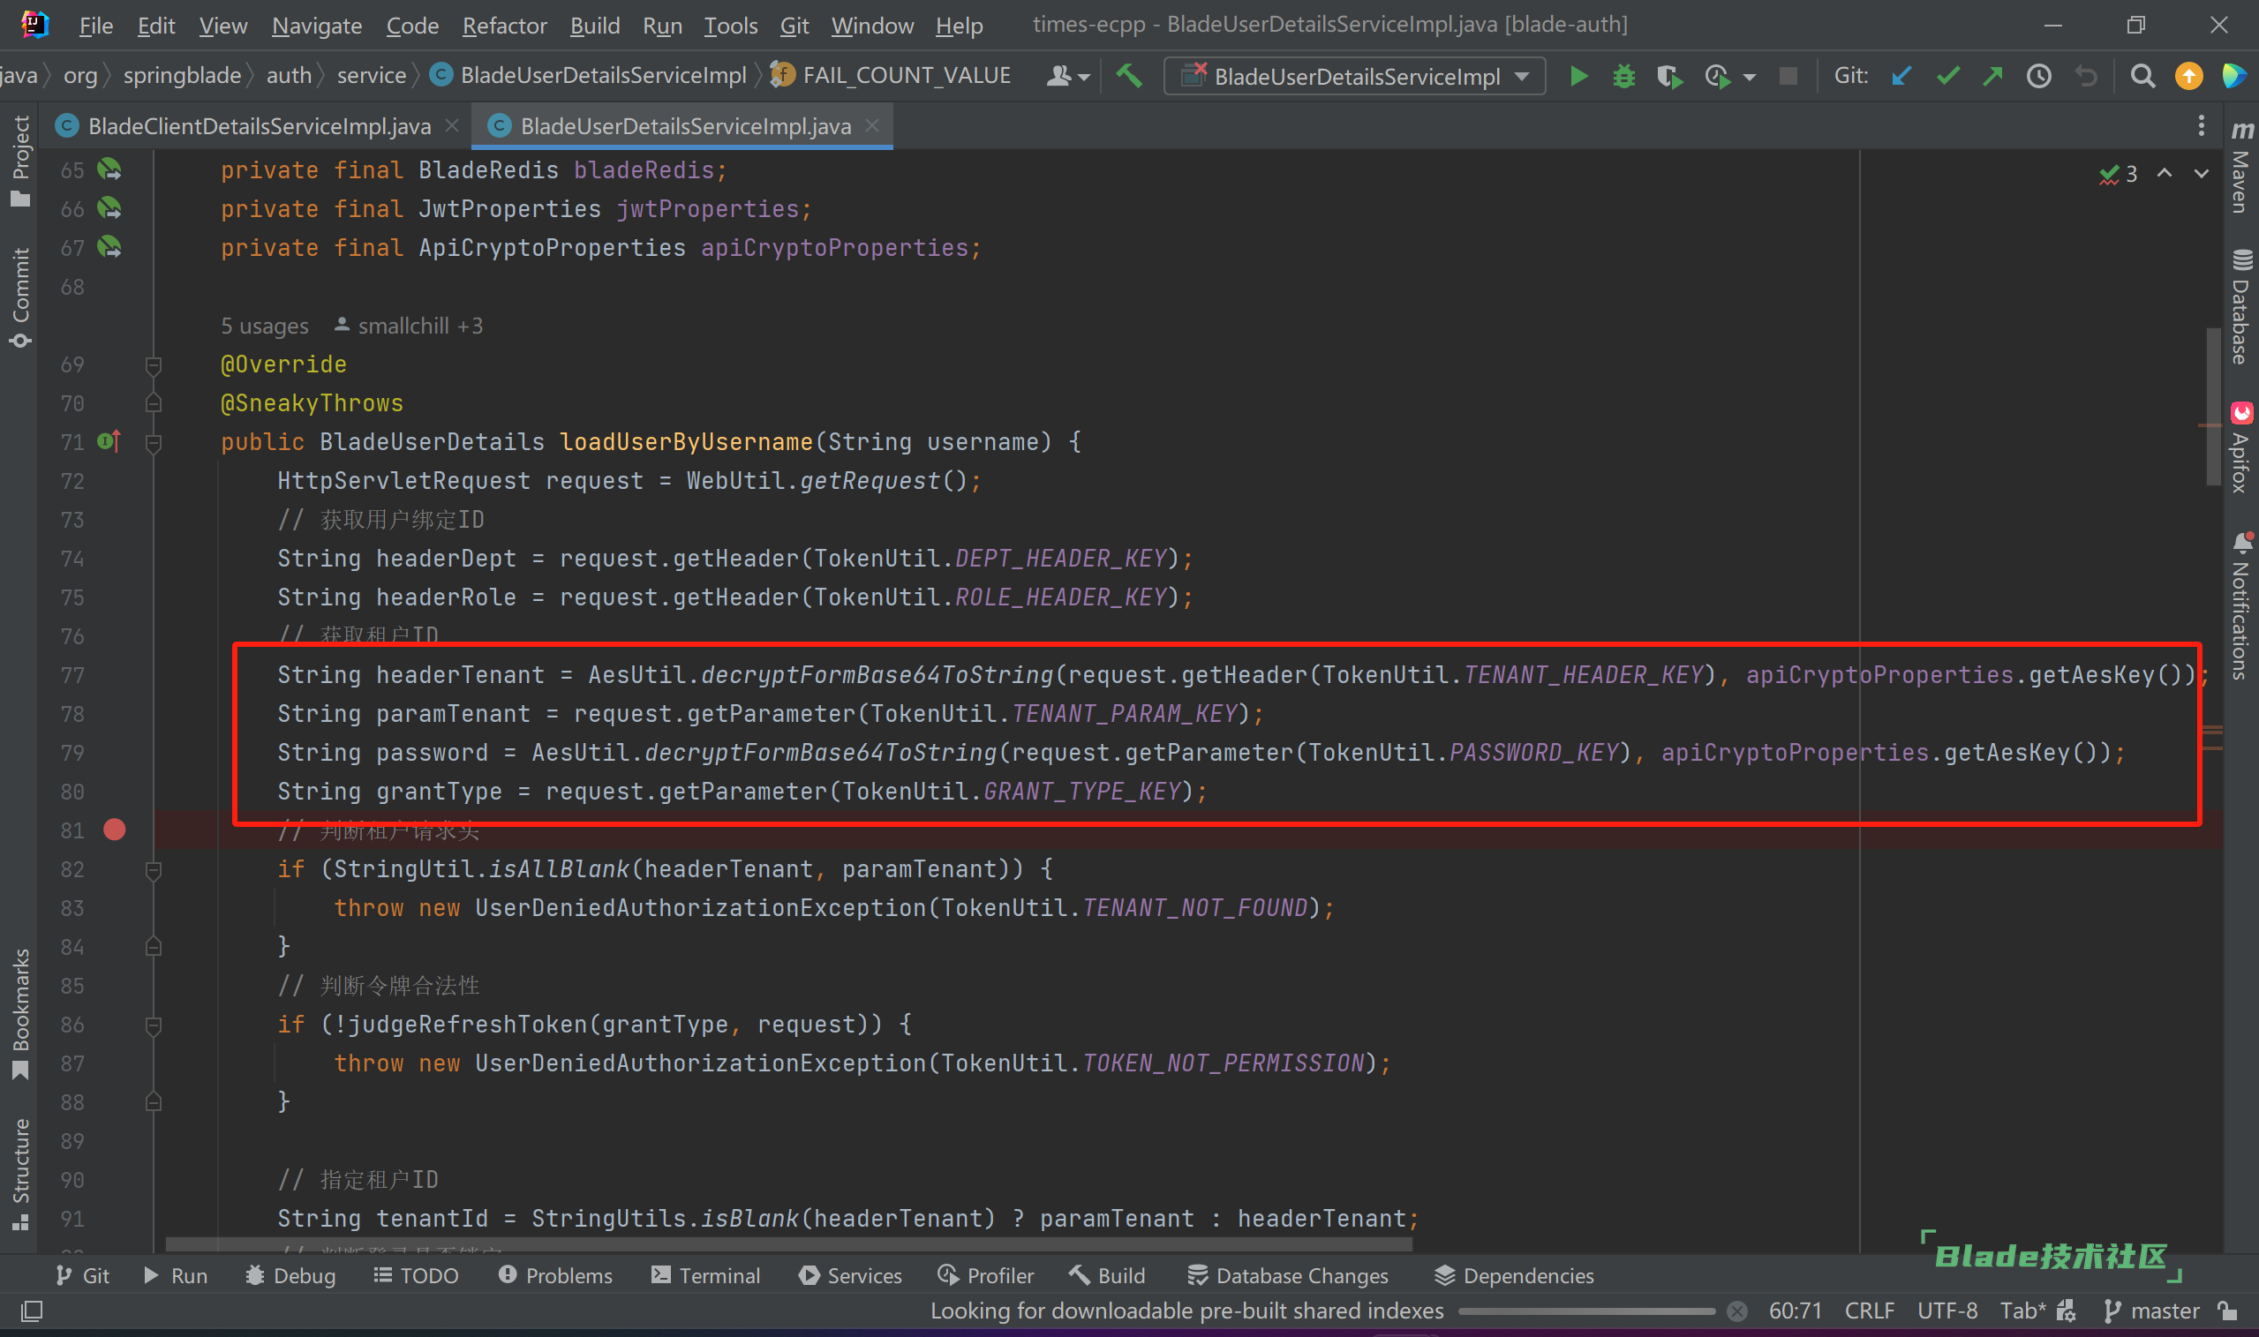This screenshot has width=2259, height=1337.
Task: Open the Notifications tool window
Action: point(2241,605)
